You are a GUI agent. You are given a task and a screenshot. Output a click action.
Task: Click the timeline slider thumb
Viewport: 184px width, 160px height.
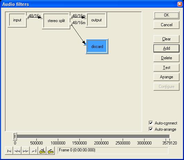15,136
